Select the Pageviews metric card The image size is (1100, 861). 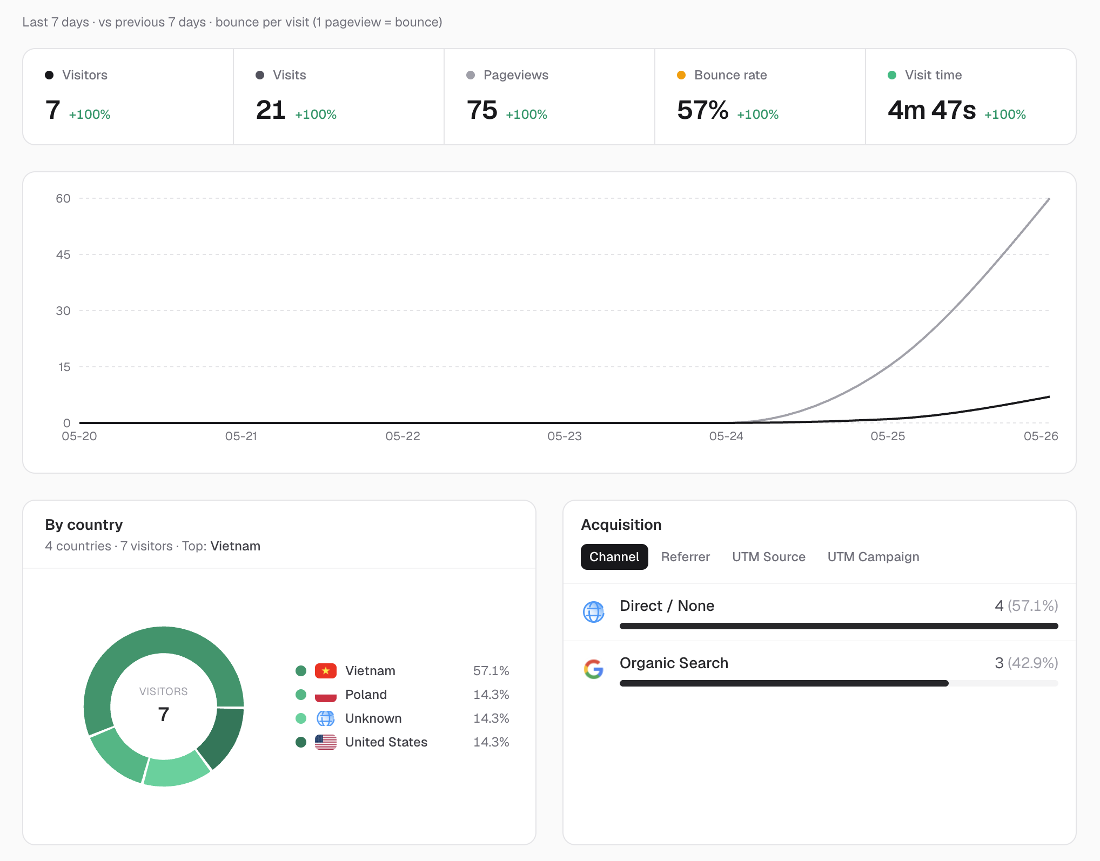[549, 97]
